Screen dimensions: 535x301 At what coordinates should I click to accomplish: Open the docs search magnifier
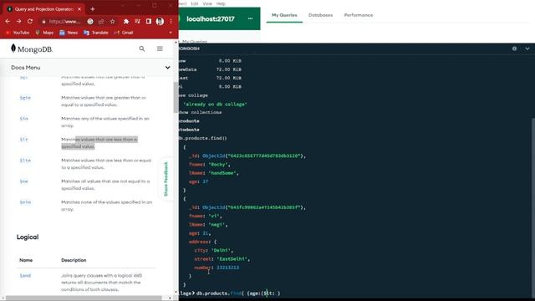click(142, 48)
